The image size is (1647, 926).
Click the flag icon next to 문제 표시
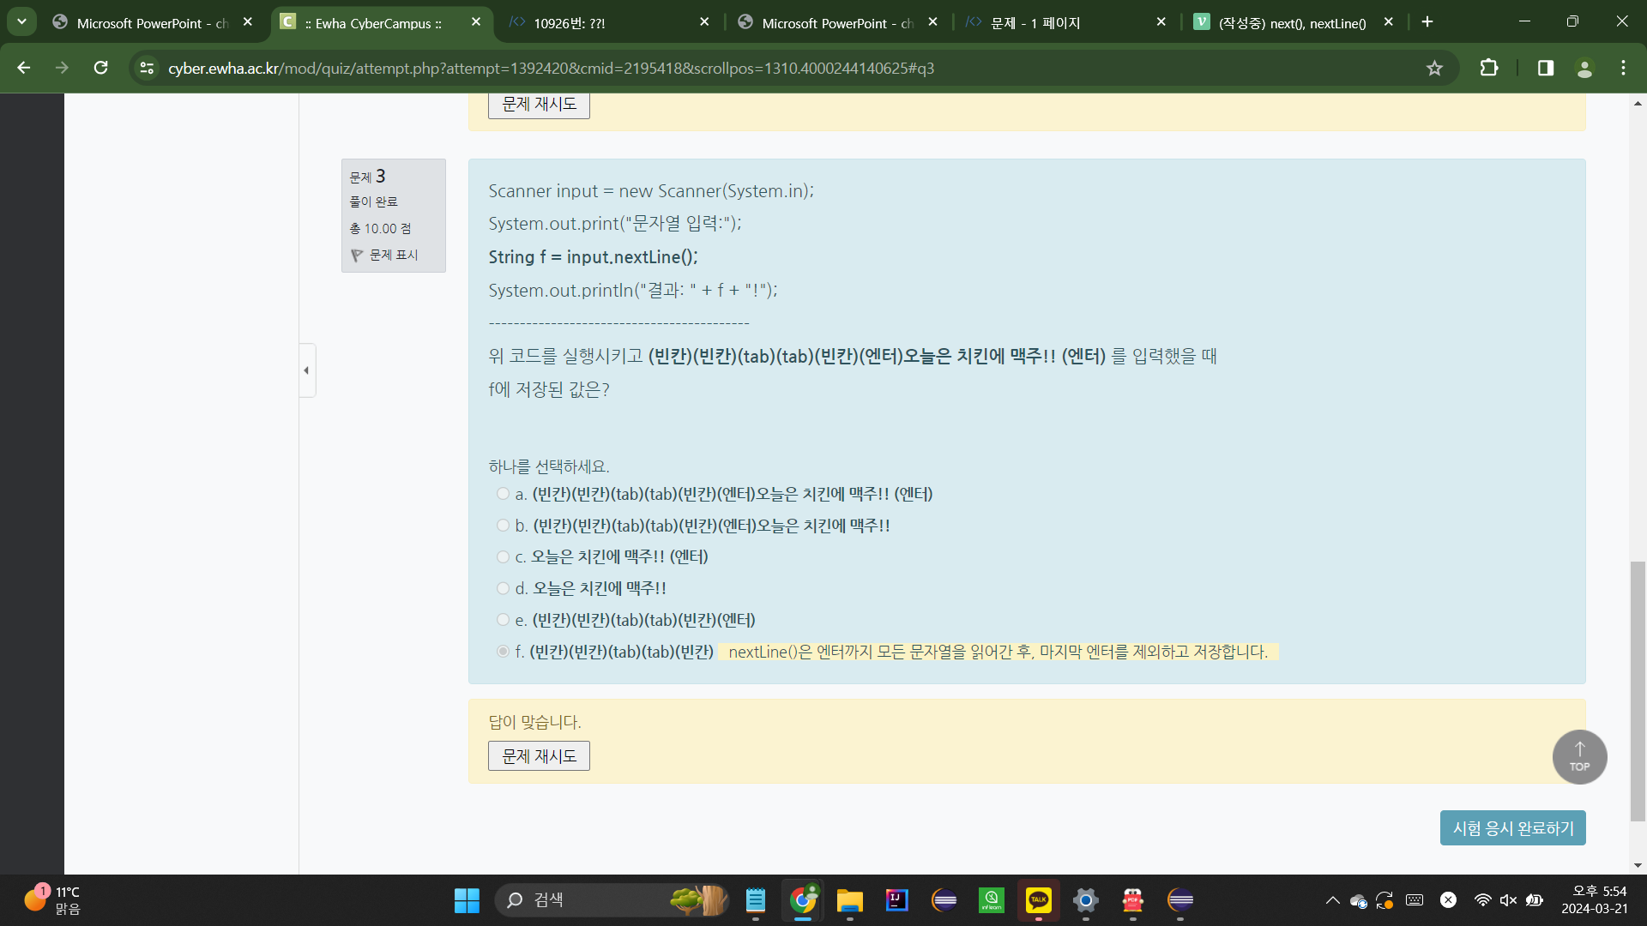click(x=357, y=256)
